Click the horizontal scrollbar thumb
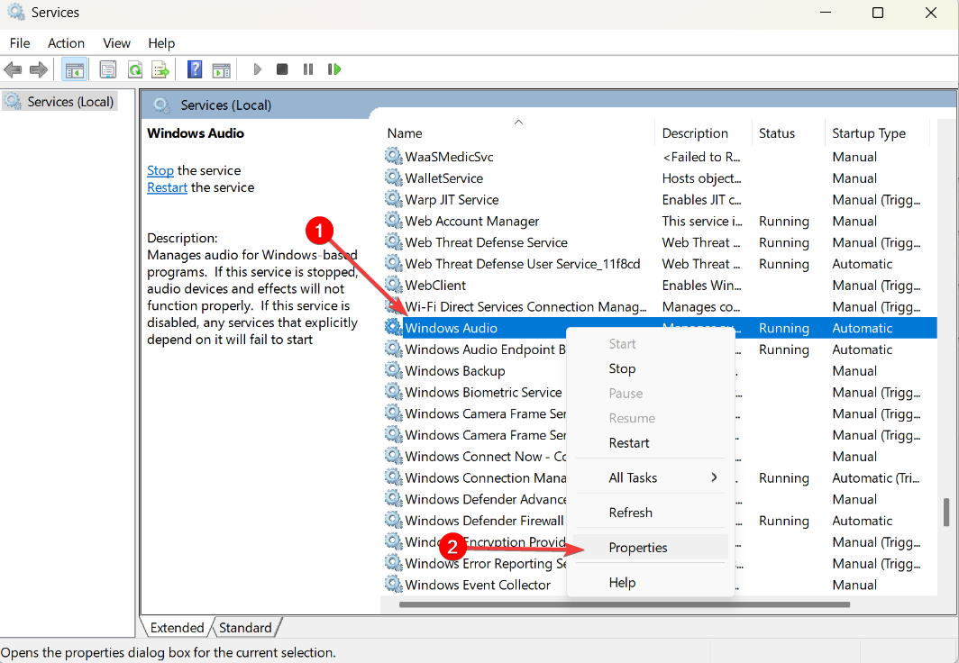 point(625,605)
